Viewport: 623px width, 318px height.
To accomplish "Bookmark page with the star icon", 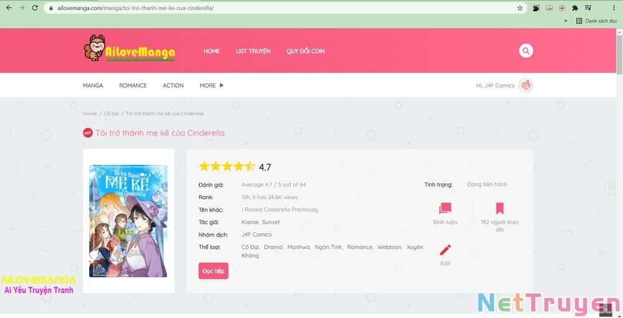I will point(520,8).
